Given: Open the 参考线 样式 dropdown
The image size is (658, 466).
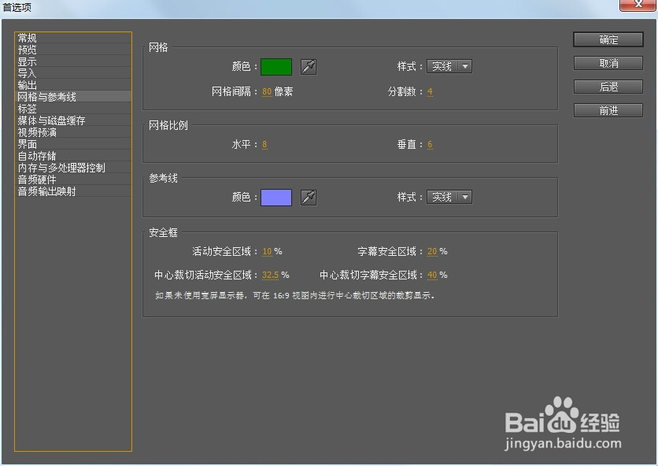Looking at the screenshot, I should tap(449, 198).
